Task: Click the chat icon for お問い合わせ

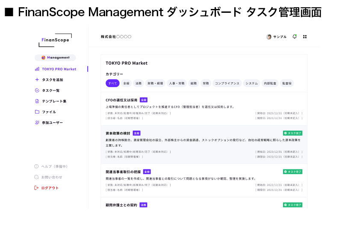Action: click(x=36, y=177)
